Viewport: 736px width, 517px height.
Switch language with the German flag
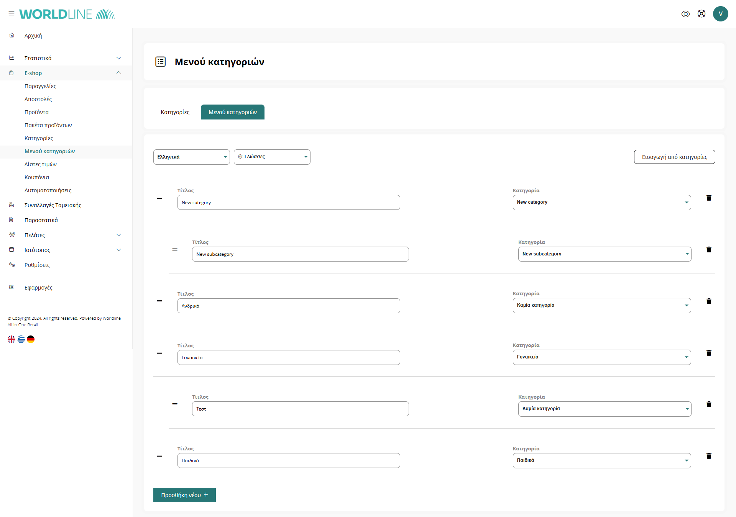[31, 339]
